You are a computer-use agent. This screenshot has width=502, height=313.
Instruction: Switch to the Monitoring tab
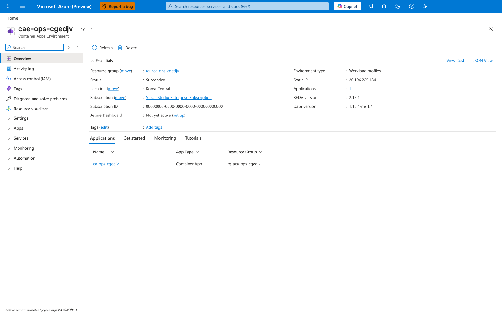pos(165,138)
